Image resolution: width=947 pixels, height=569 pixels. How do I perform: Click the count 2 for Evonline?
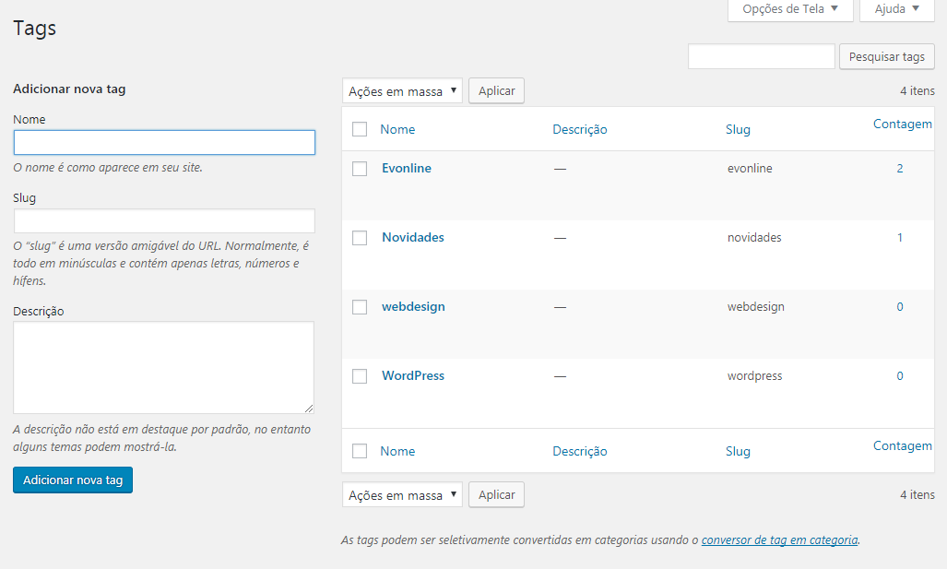click(x=900, y=169)
